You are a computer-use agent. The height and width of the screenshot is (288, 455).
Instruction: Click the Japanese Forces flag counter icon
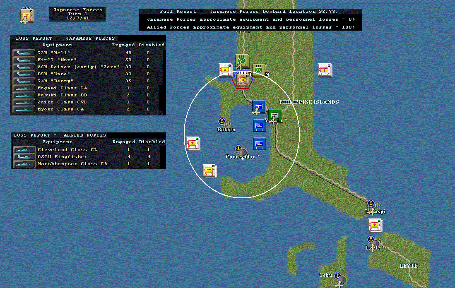26,16
